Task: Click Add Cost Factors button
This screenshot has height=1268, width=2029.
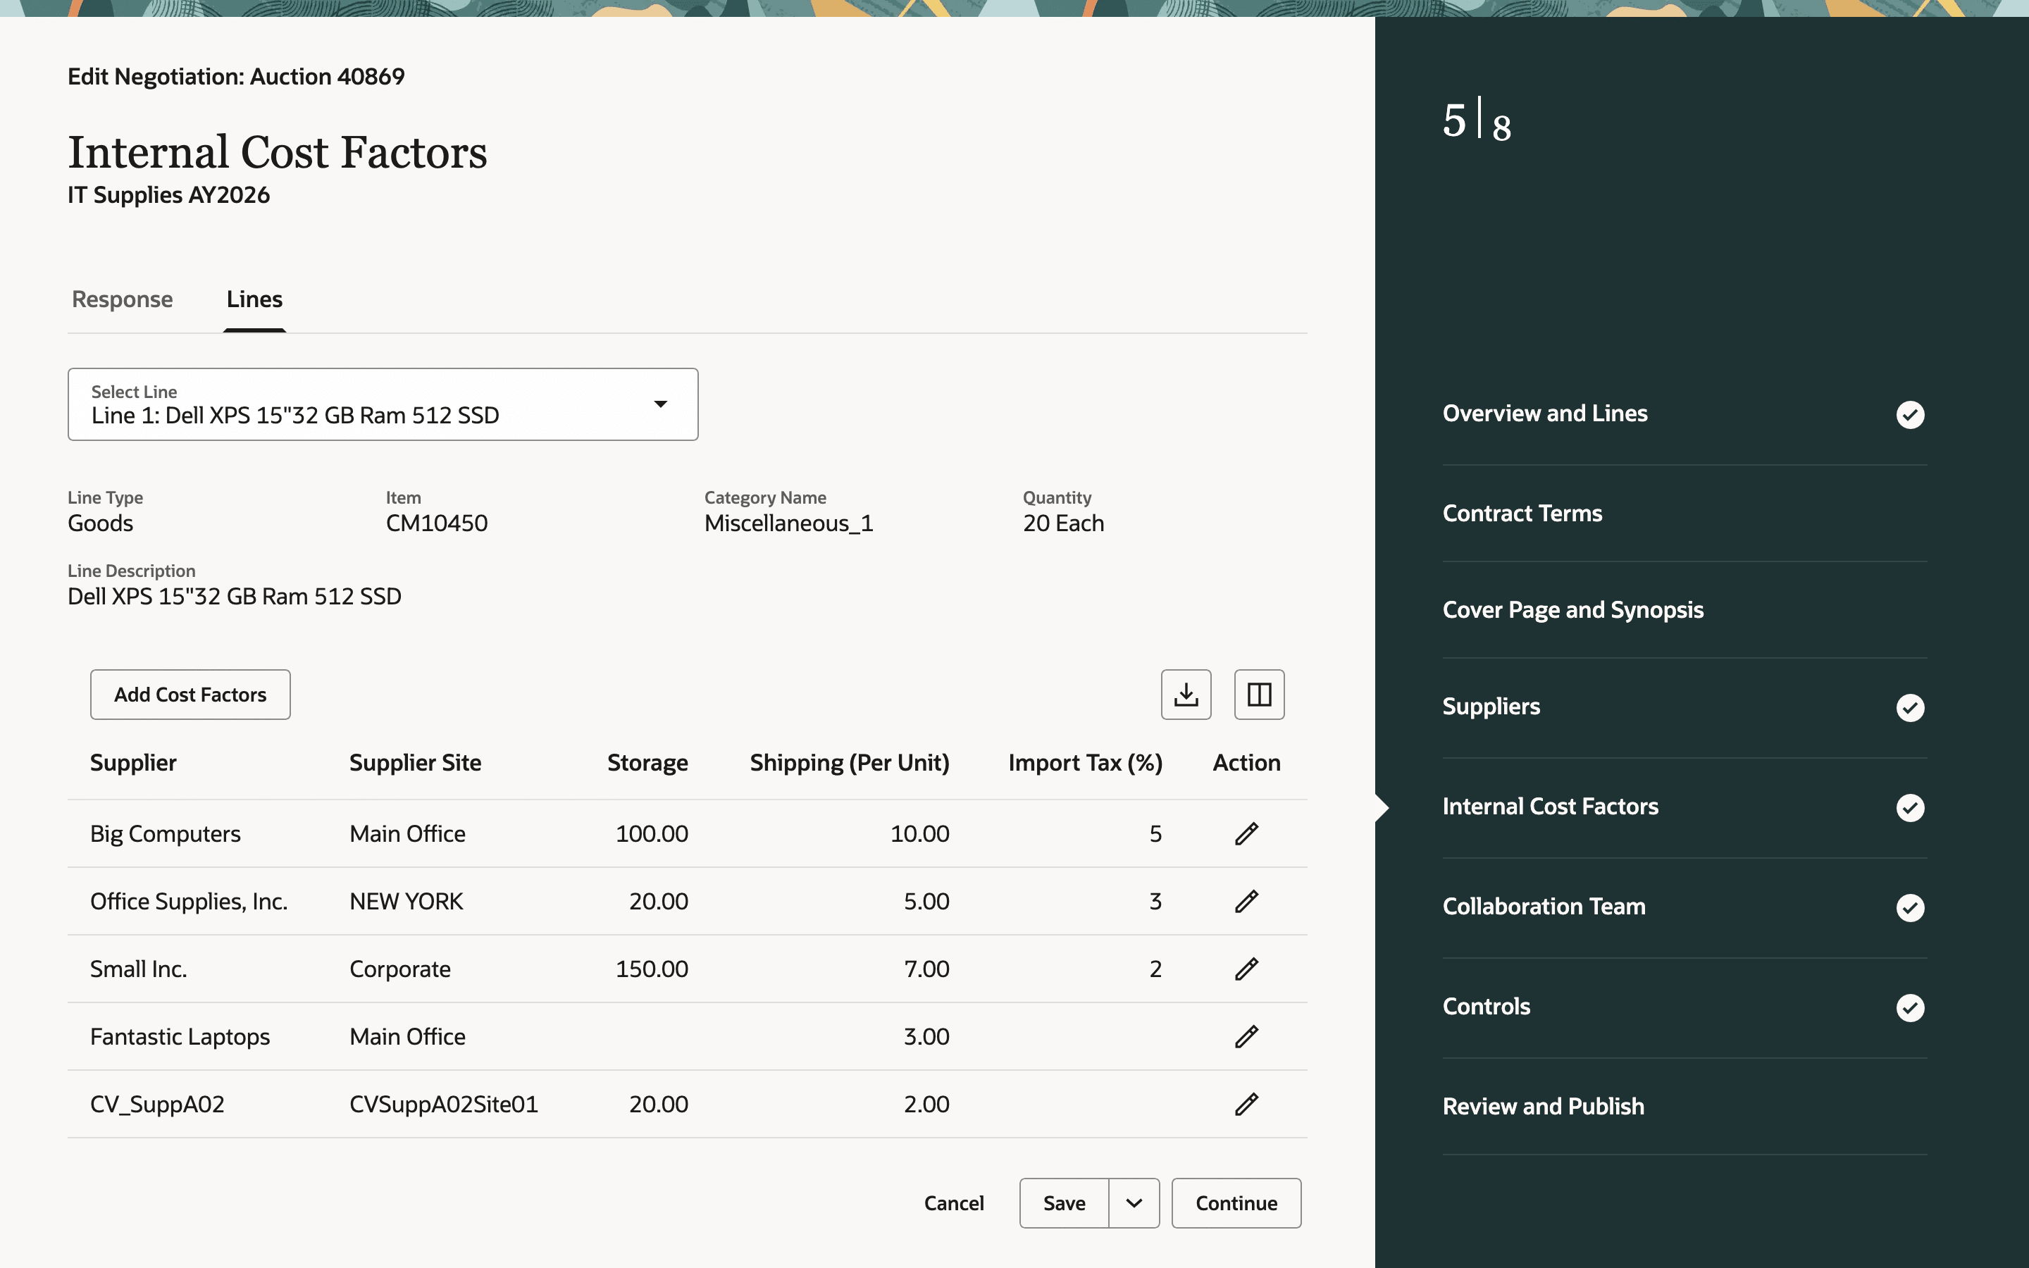Action: (190, 695)
